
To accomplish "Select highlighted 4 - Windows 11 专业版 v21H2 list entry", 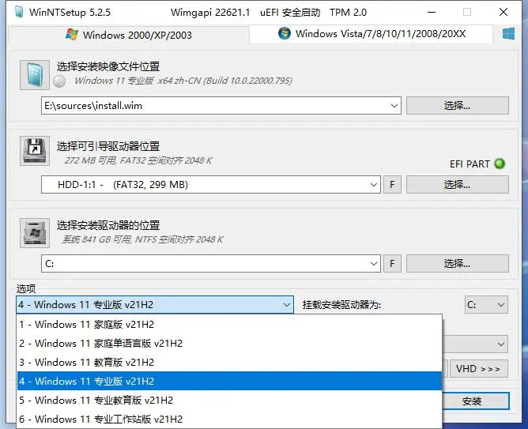I will 229,382.
